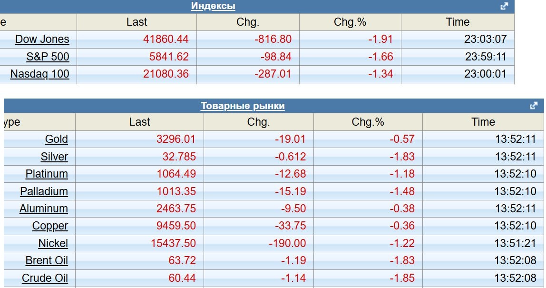Open the Brent Oil link
546x288 pixels.
pos(47,260)
